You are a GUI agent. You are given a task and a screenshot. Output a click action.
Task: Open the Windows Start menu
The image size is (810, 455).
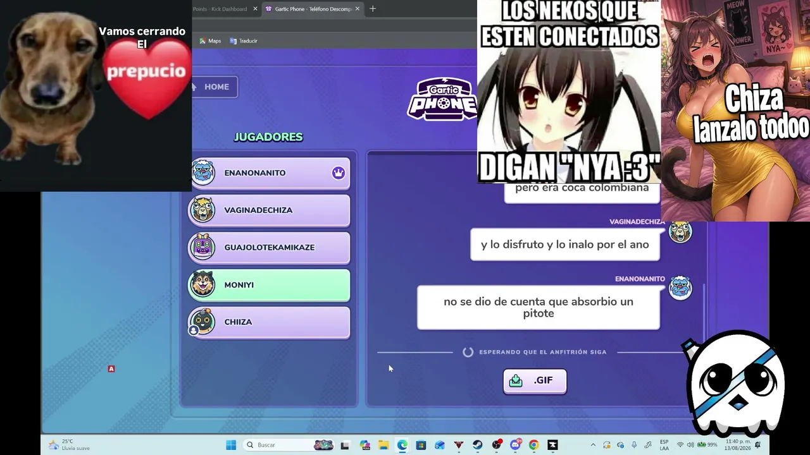[231, 445]
